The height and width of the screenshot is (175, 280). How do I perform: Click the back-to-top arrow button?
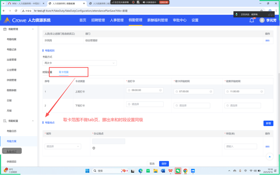pos(270,156)
